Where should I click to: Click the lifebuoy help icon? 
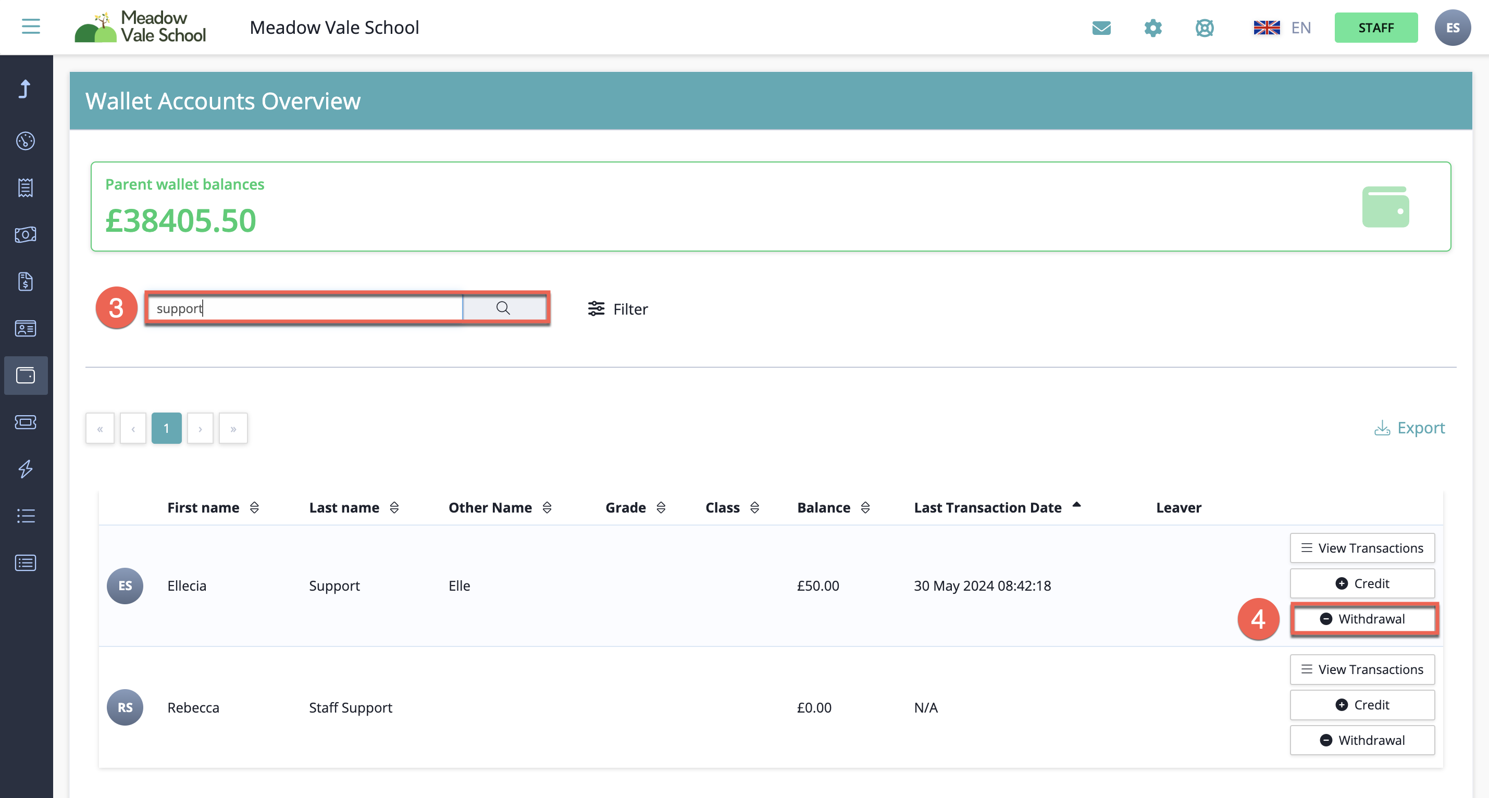(x=1204, y=28)
